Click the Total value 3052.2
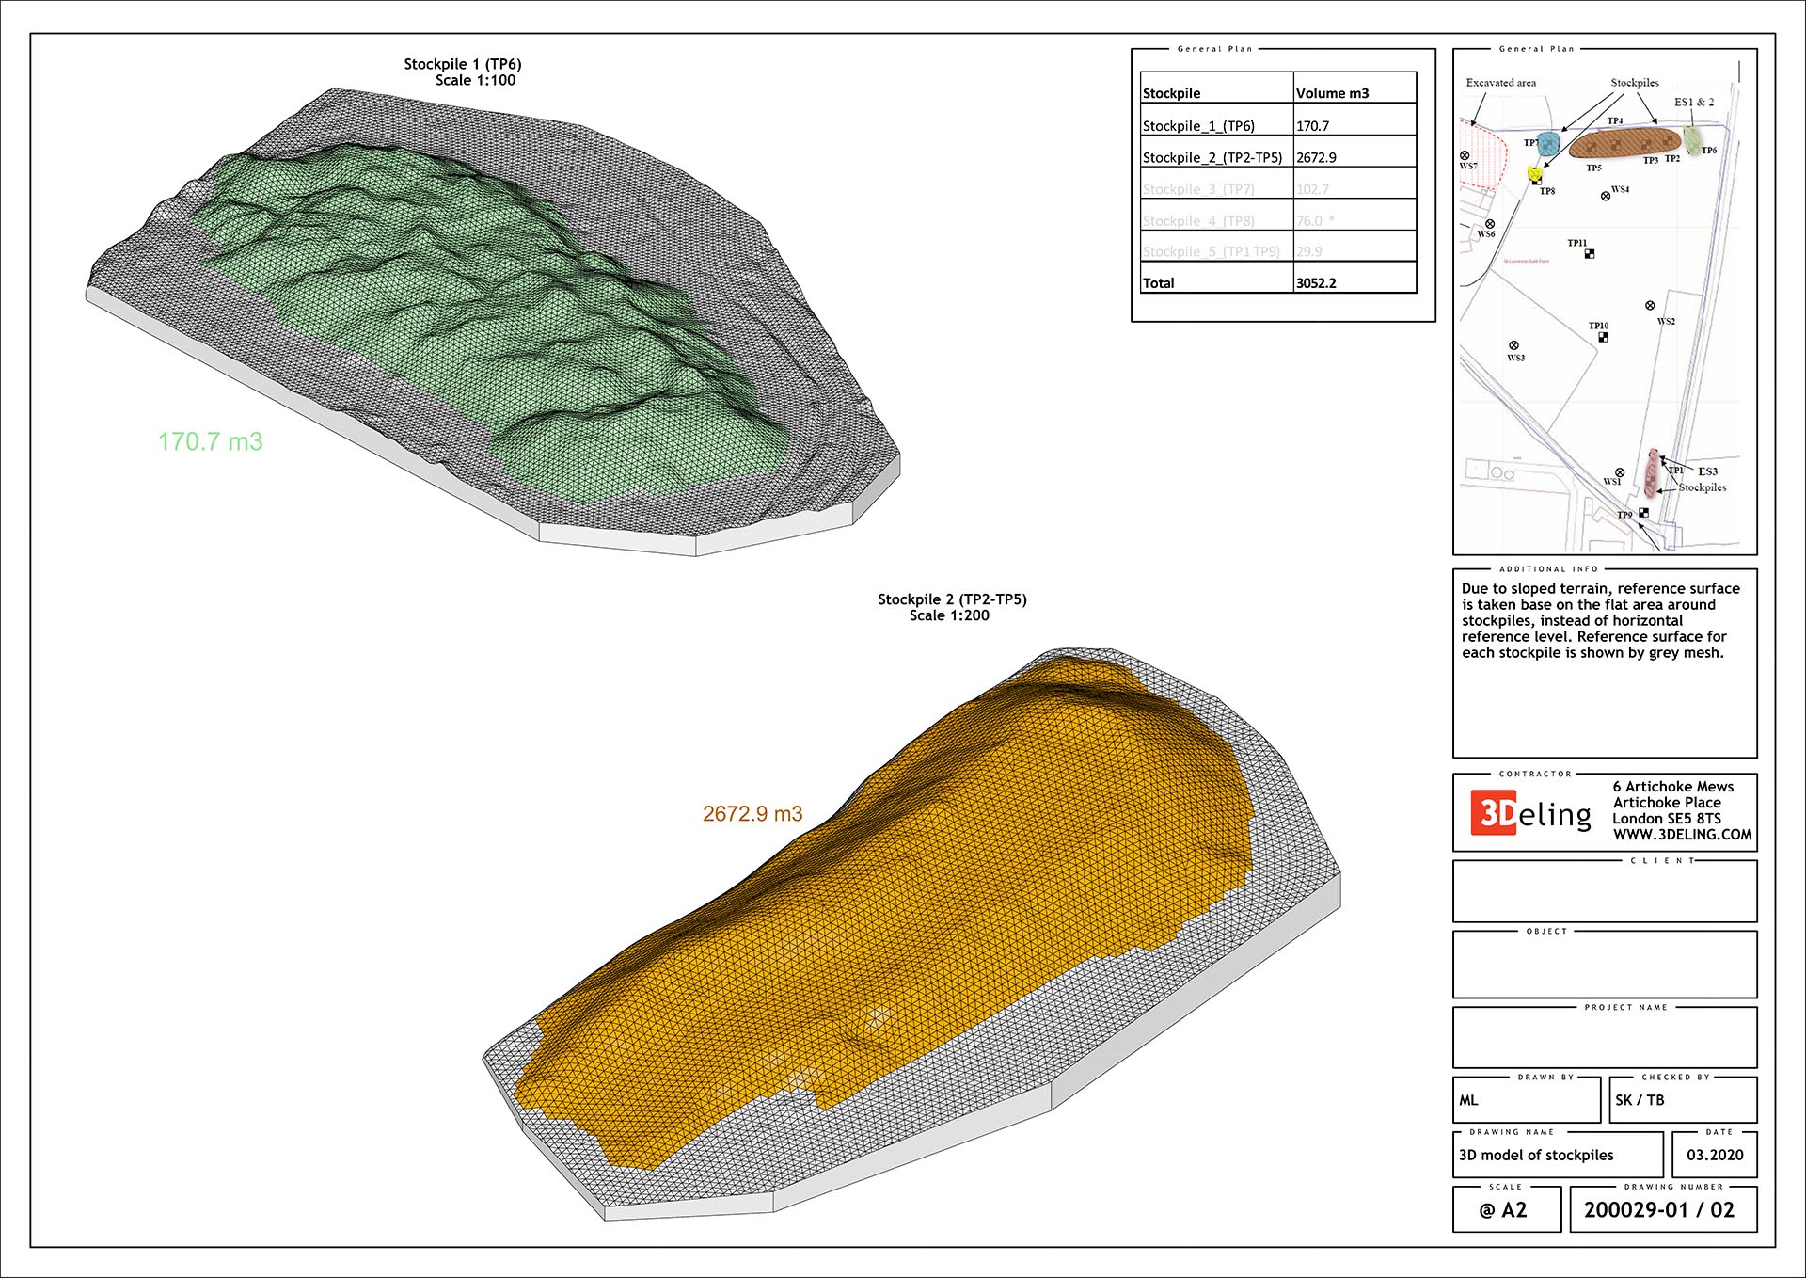 [x=1316, y=283]
